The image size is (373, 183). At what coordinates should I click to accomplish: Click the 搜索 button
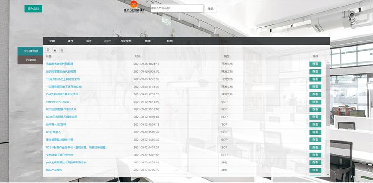(211, 8)
